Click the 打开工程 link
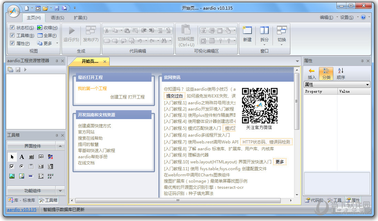This screenshot has height=221, width=378. click(x=136, y=97)
